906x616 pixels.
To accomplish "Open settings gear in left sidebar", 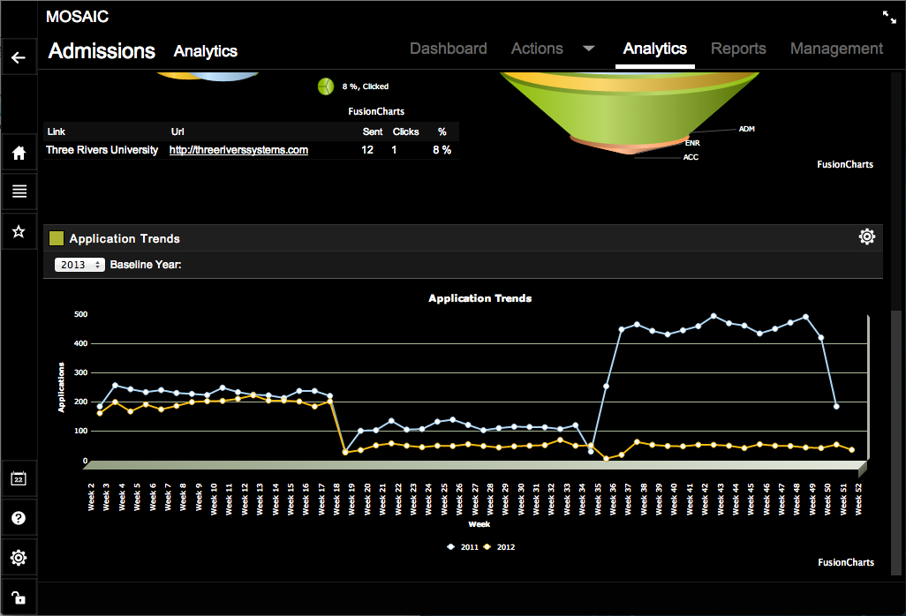I will (x=19, y=558).
